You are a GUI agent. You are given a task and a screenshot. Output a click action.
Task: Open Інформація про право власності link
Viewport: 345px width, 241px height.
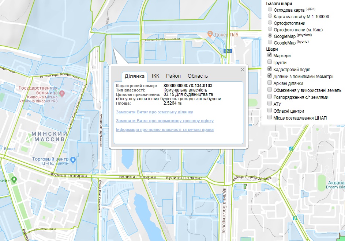coord(165,129)
